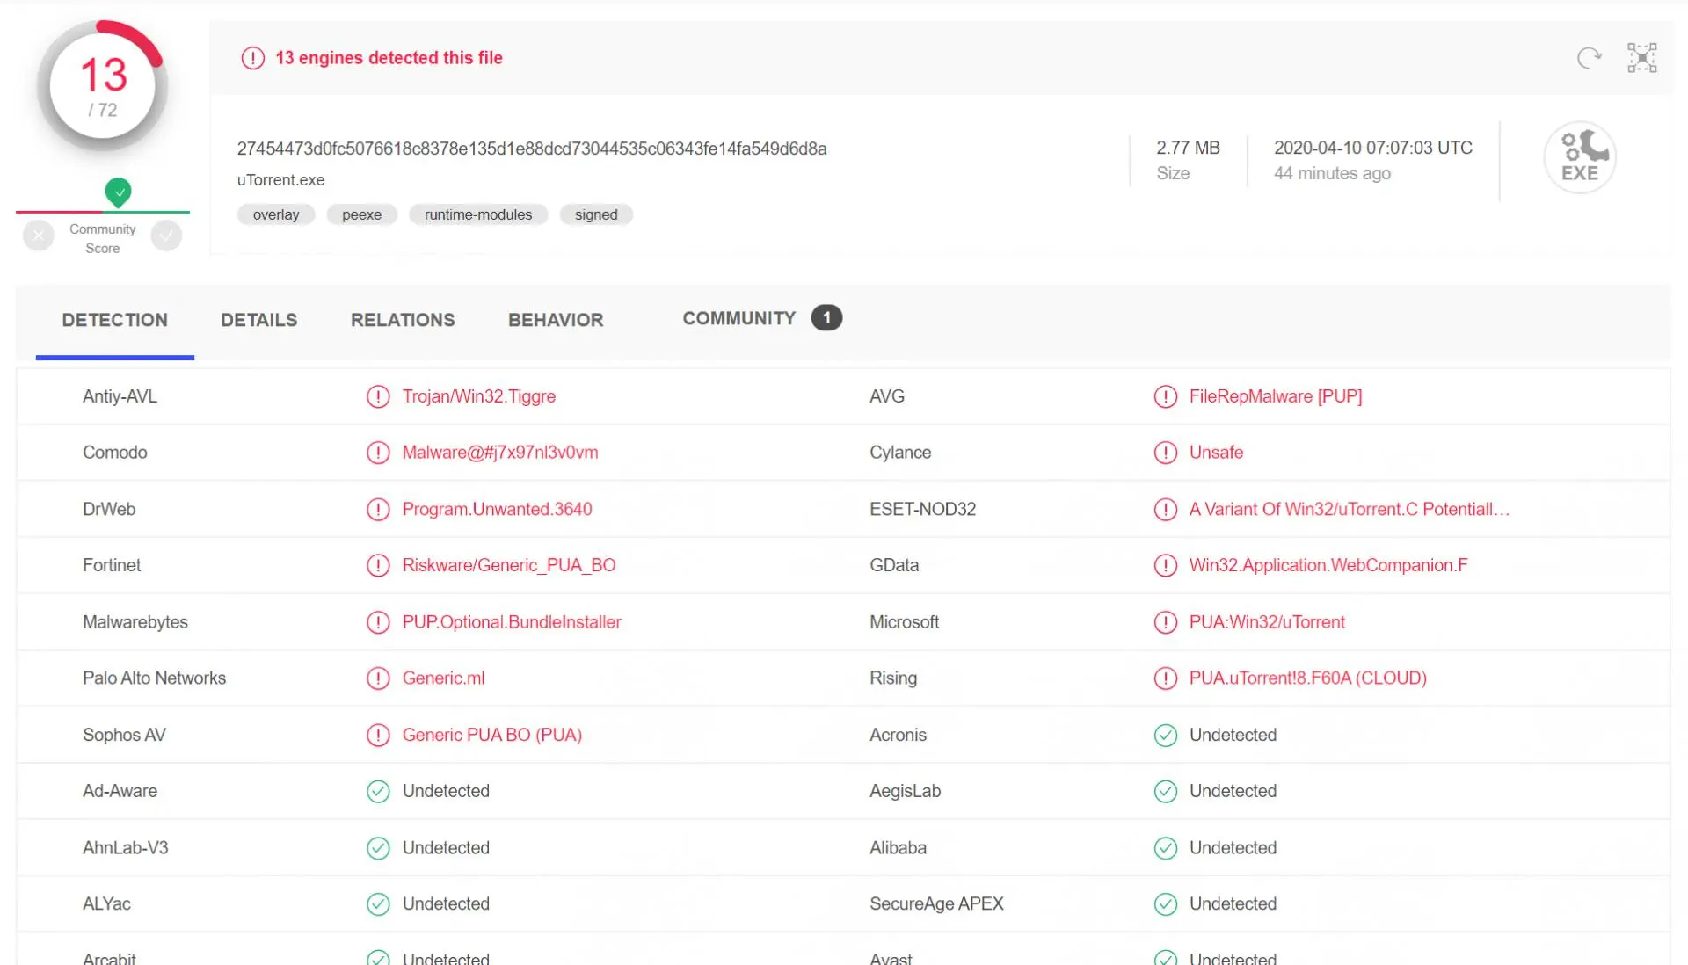Click the truncated ESET-NOD32 detection name
This screenshot has height=965, width=1688.
click(1349, 509)
